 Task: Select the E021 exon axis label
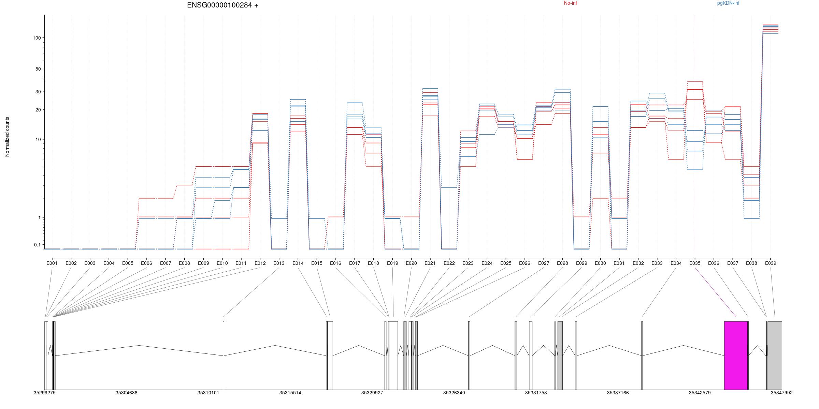click(x=430, y=263)
